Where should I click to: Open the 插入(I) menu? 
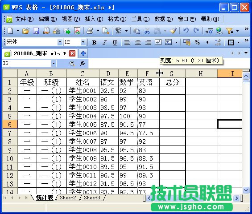click(x=94, y=19)
